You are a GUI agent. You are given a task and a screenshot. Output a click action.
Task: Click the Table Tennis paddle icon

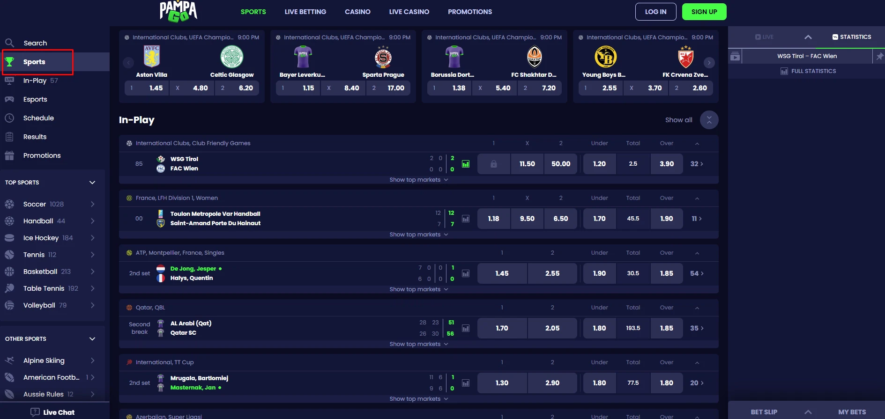[x=9, y=288]
